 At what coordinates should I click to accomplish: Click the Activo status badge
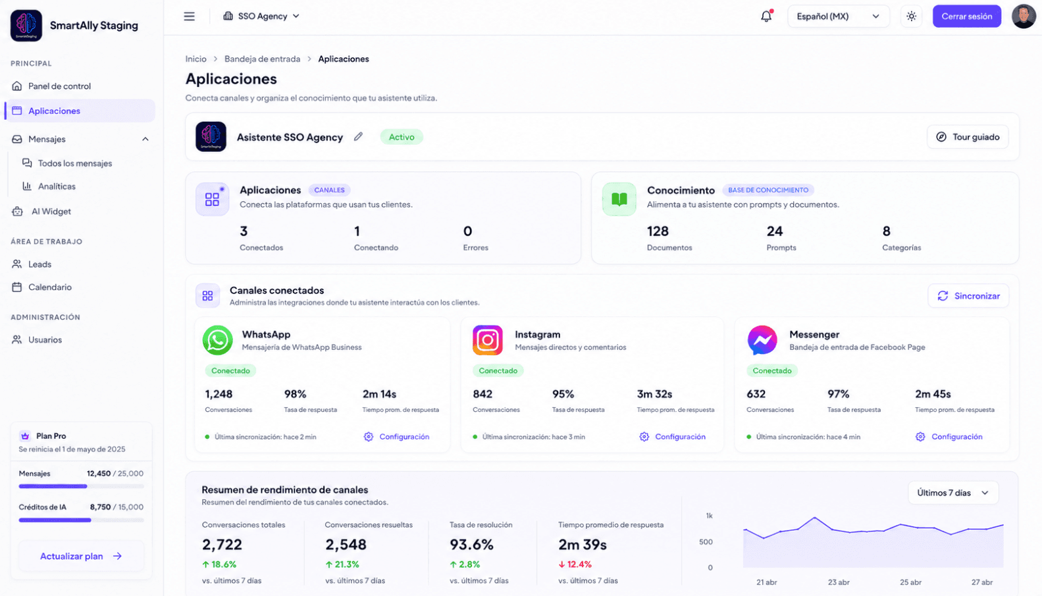(402, 137)
